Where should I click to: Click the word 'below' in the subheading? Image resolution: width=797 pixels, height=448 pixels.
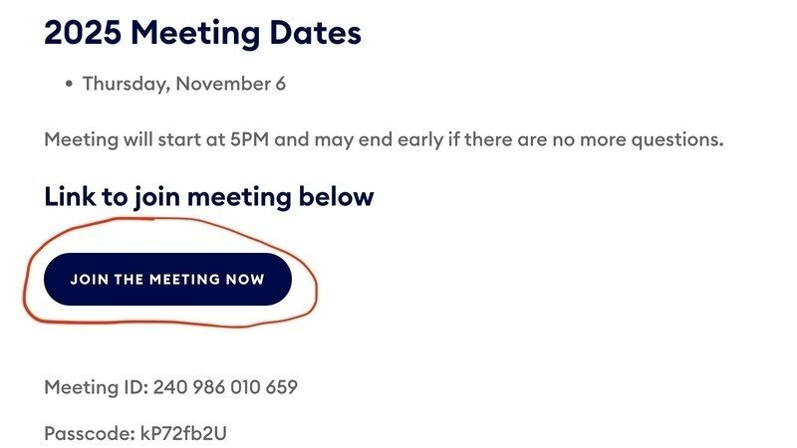click(x=337, y=196)
